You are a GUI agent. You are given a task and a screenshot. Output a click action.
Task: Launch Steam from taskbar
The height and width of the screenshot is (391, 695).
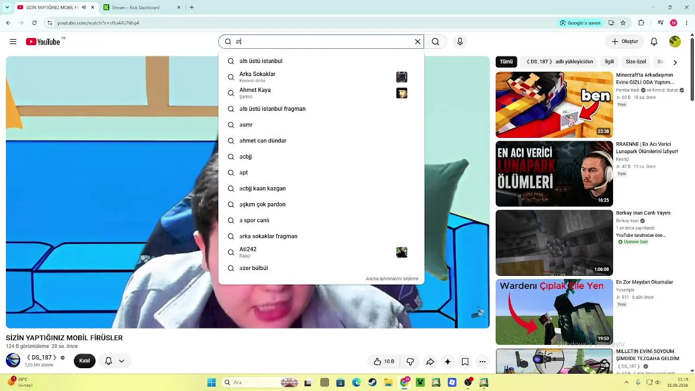tap(372, 382)
